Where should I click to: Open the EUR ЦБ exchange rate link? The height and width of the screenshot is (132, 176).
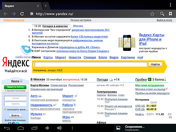[x=140, y=109]
